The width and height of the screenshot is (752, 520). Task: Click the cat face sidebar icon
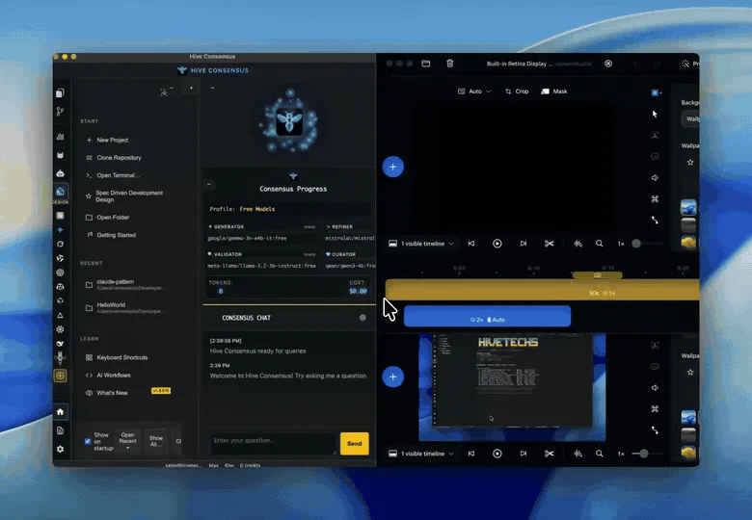click(x=60, y=155)
